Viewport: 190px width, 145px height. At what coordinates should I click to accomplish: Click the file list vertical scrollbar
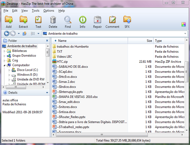click(186, 72)
